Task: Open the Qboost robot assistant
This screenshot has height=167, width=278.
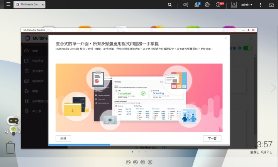Action: (13, 126)
